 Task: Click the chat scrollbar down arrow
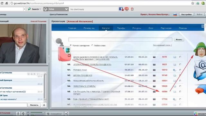pos(45,101)
